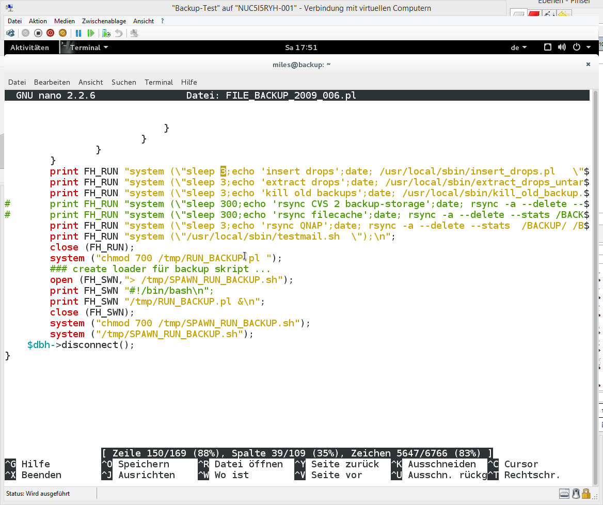This screenshot has height=505, width=603.
Task: Click the 'Datei: FILE_BACKUP_2009_006.pl' title
Action: 271,96
